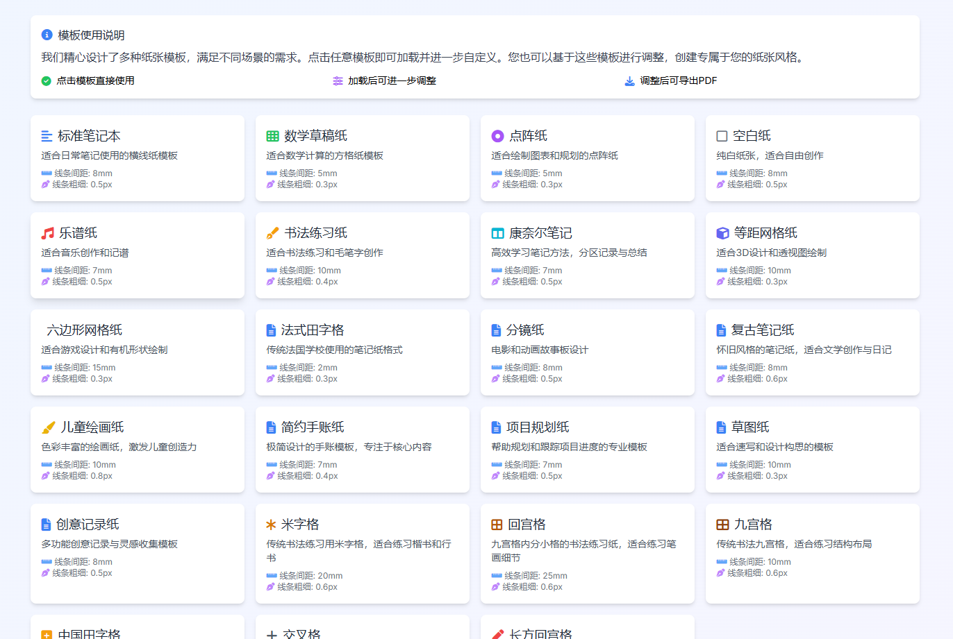Select the 复古笔记纸 template

pos(812,352)
